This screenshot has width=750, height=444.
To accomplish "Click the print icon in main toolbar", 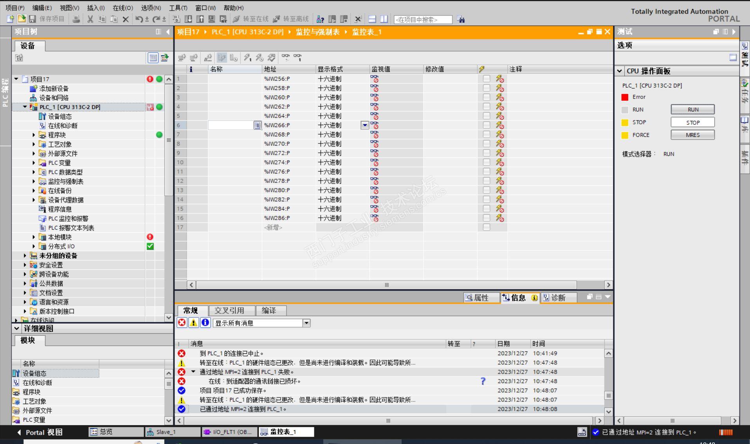I will (76, 19).
